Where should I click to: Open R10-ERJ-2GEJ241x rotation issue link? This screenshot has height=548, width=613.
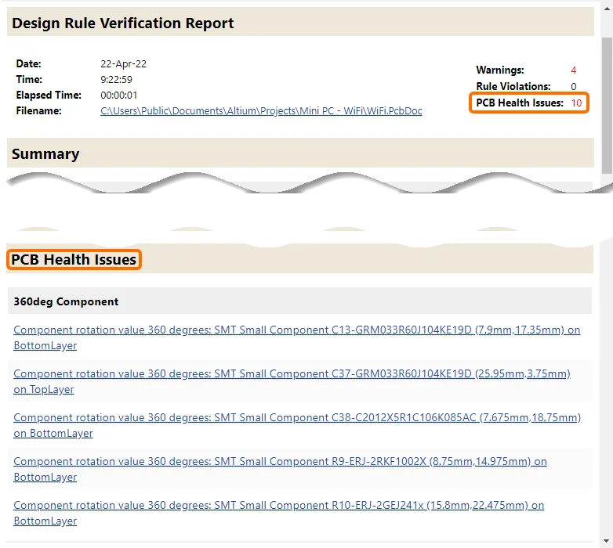279,513
